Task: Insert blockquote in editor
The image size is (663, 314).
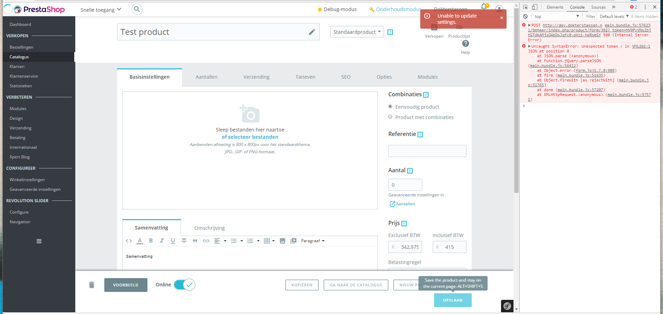Action: tap(195, 241)
